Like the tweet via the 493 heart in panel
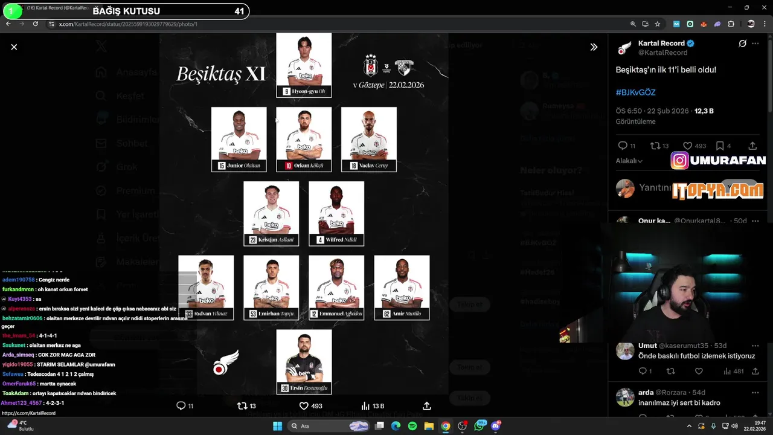The height and width of the screenshot is (435, 773). pyautogui.click(x=687, y=146)
